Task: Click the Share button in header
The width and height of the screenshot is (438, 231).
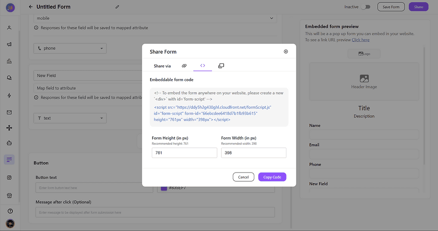Action: pyautogui.click(x=419, y=7)
